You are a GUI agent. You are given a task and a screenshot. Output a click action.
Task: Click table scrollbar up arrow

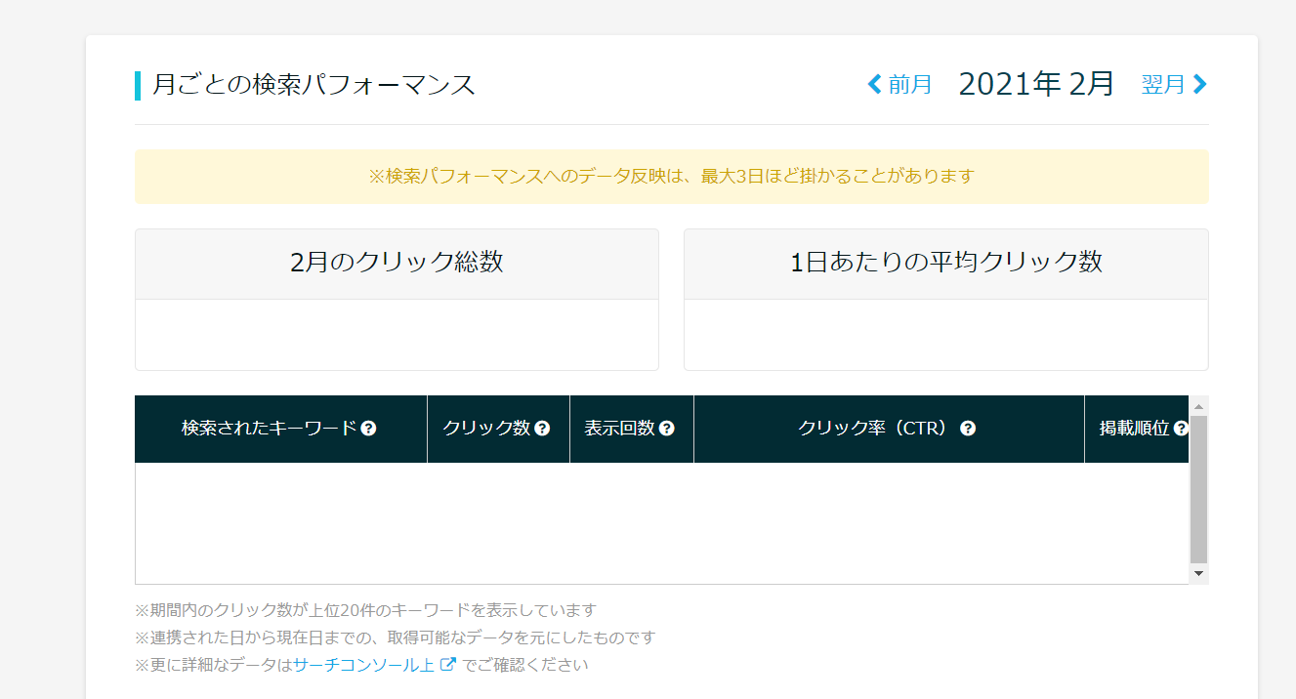tap(1198, 405)
